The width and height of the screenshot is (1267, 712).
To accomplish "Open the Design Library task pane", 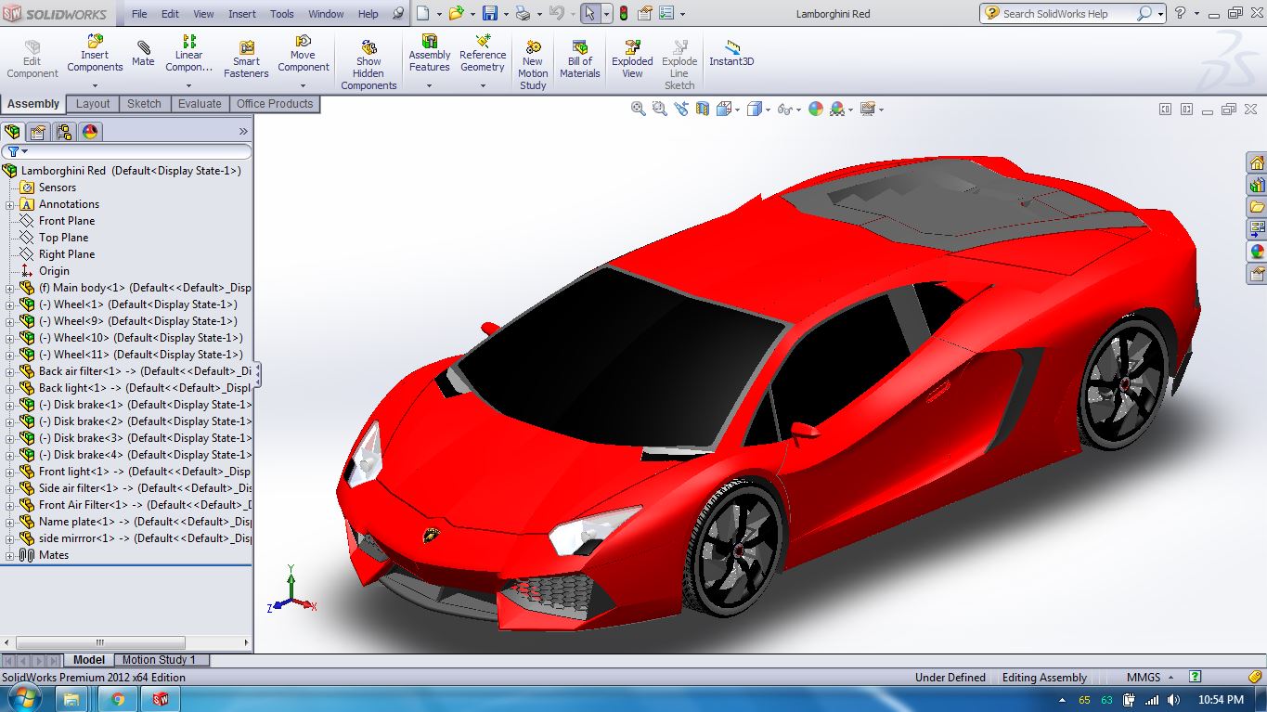I will point(1257,186).
